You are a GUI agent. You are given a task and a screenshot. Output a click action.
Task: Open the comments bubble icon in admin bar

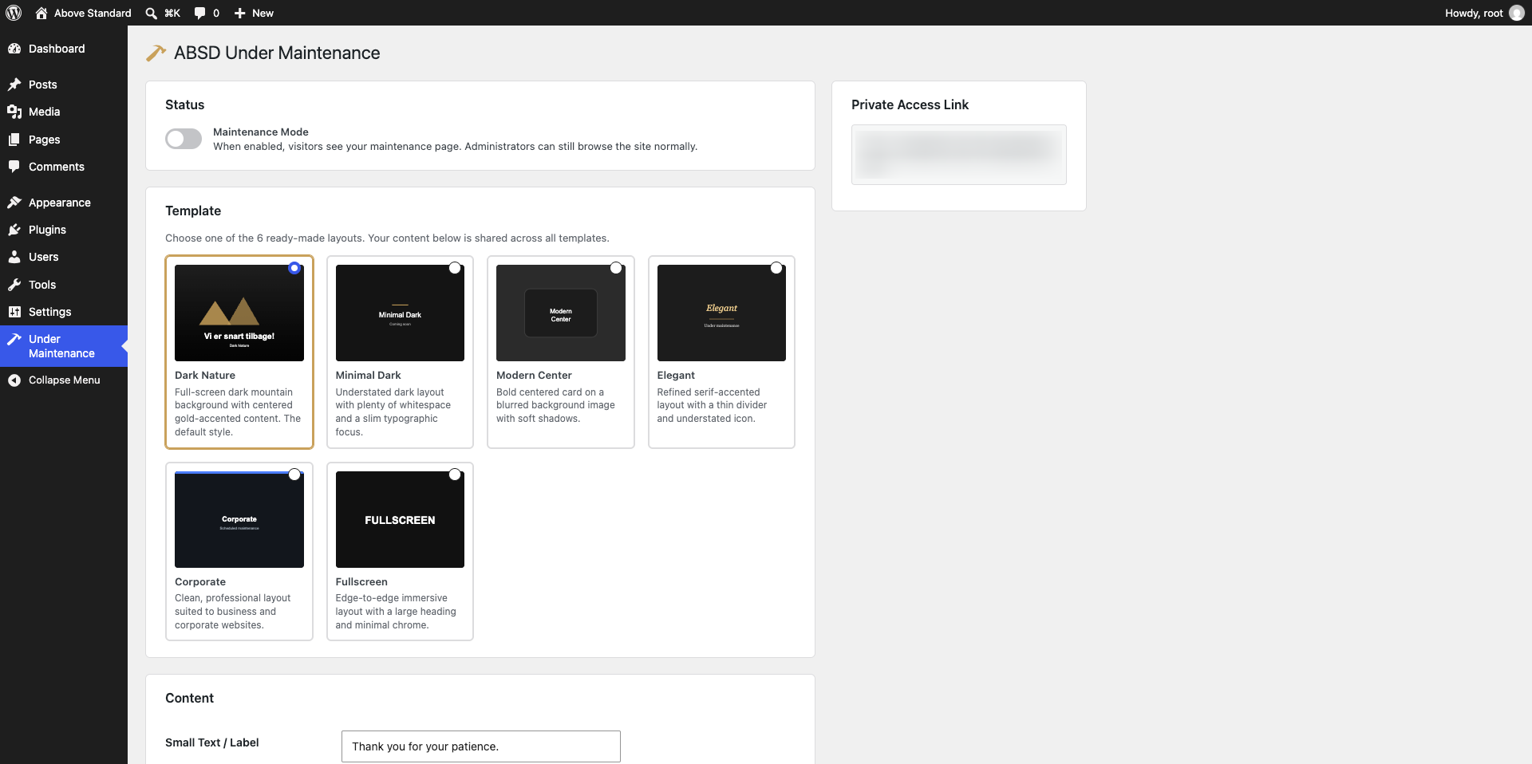(199, 13)
